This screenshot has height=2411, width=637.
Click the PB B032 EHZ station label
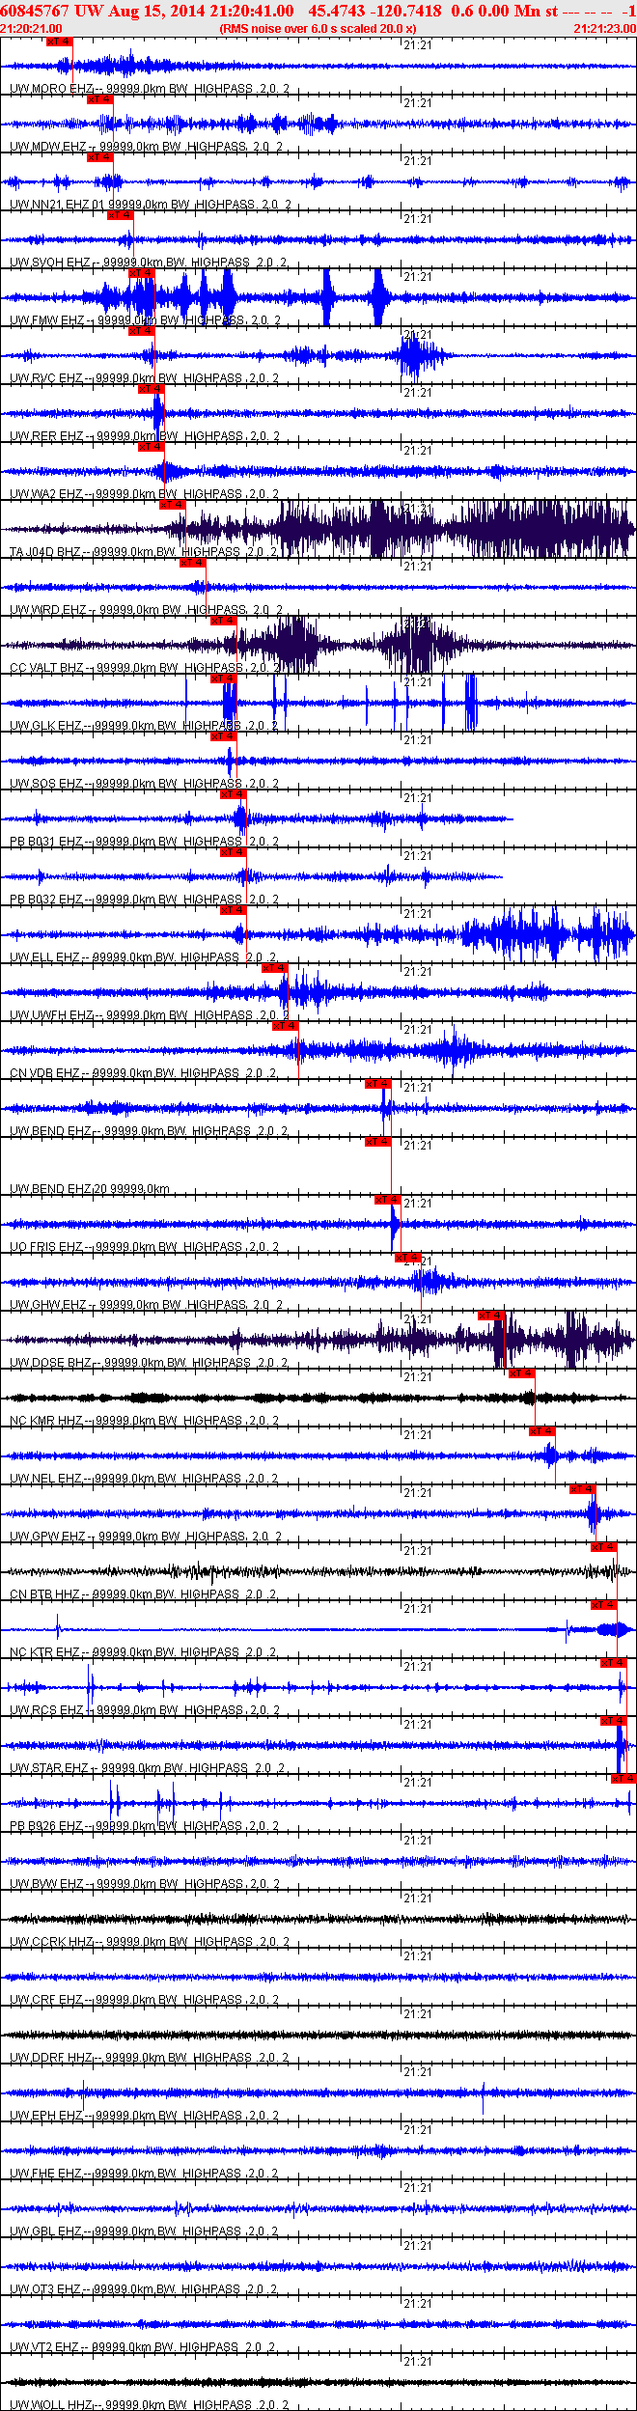tap(145, 900)
